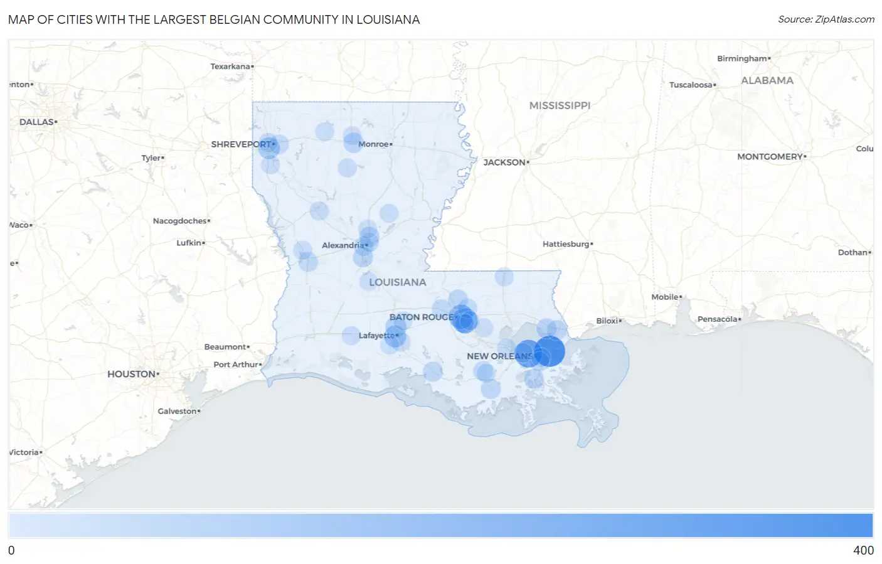Click the largest bubble near New Orleans
Screen dimensions: 882x564
coord(550,351)
